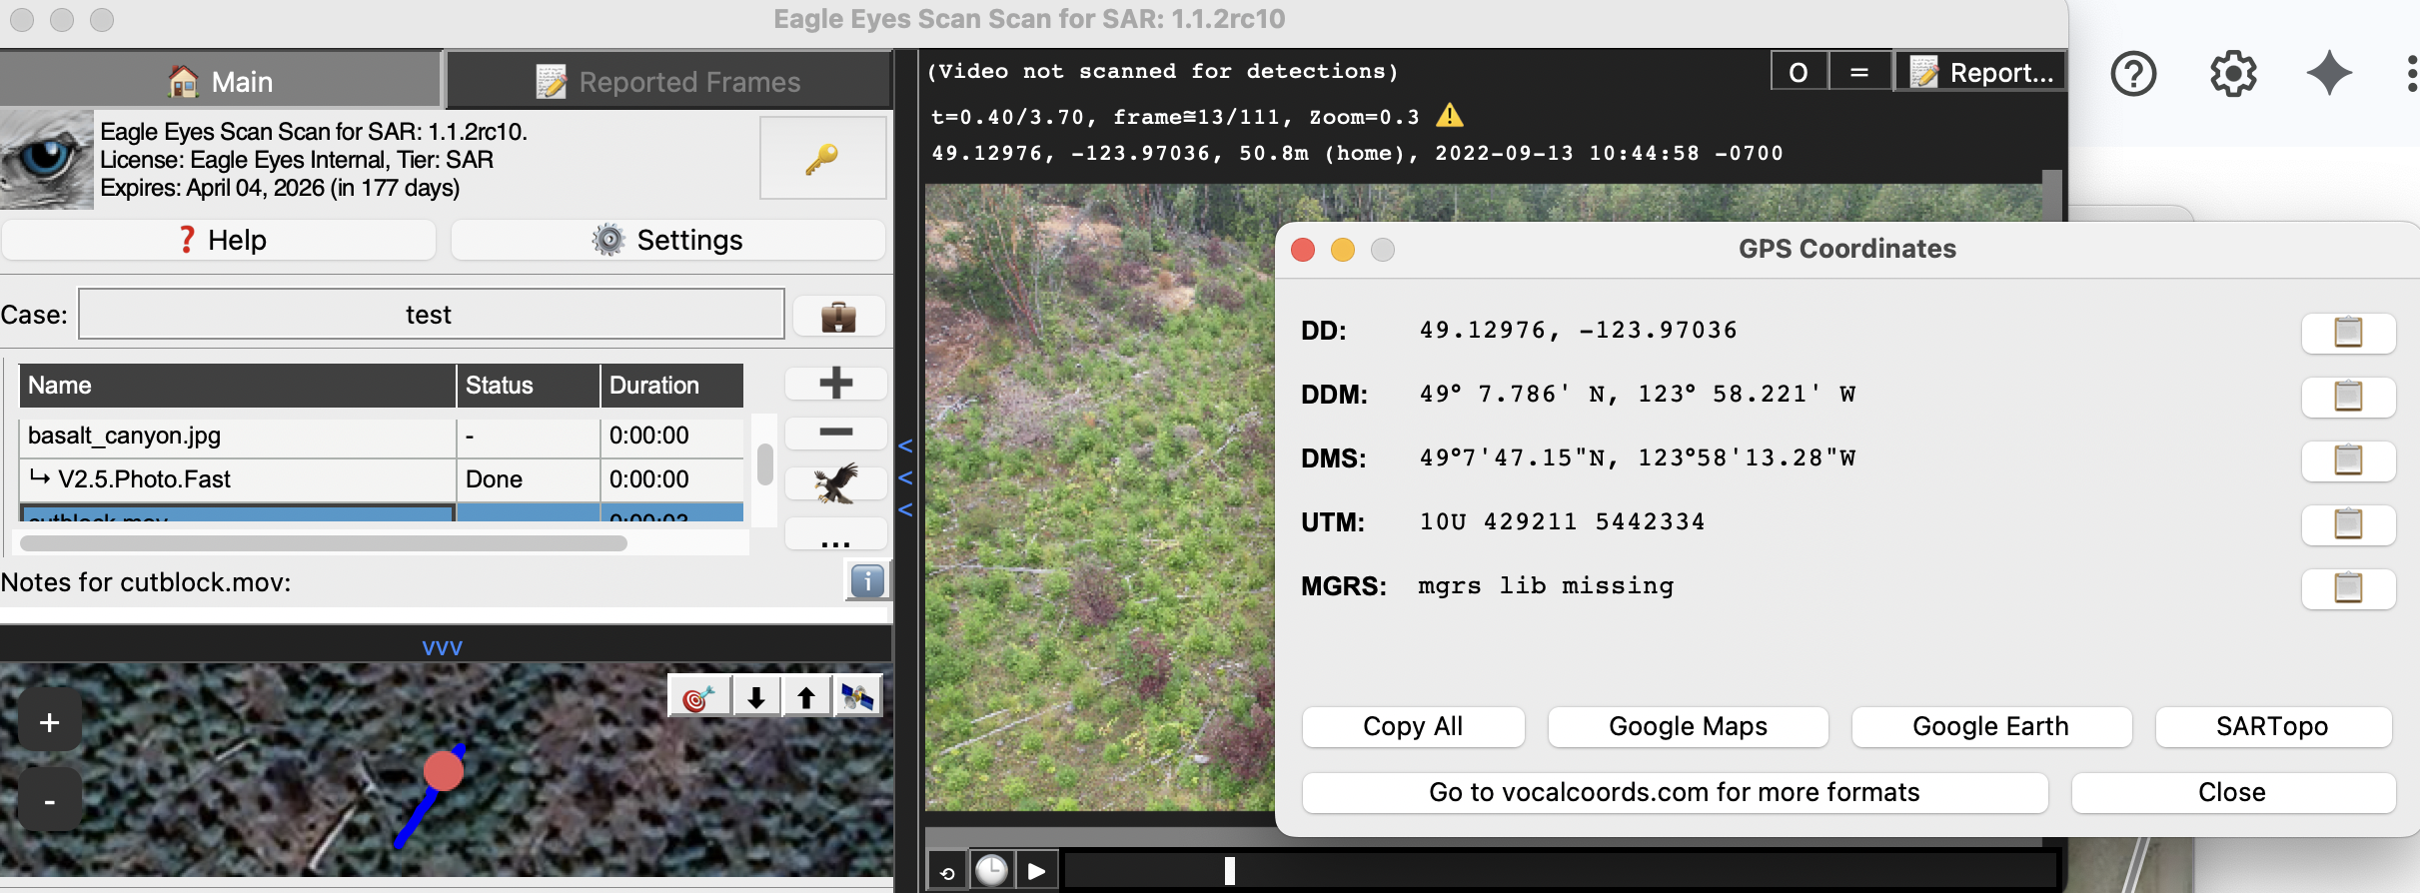Sort by the Duration column header

coord(671,386)
